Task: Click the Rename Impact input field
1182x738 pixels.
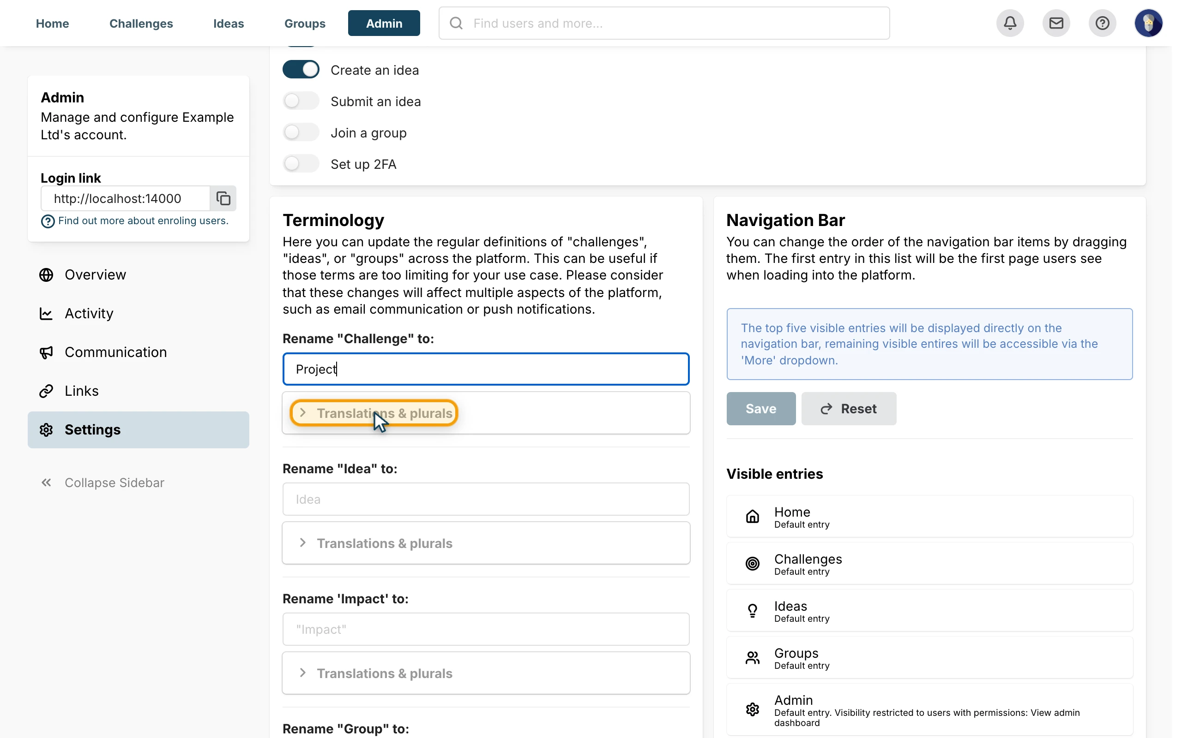Action: (x=486, y=629)
